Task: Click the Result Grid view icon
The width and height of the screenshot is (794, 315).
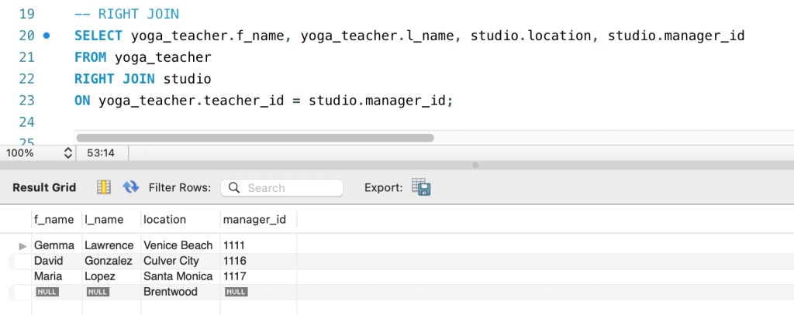Action: [103, 187]
